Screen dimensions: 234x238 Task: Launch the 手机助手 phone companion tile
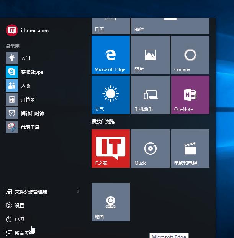click(151, 95)
